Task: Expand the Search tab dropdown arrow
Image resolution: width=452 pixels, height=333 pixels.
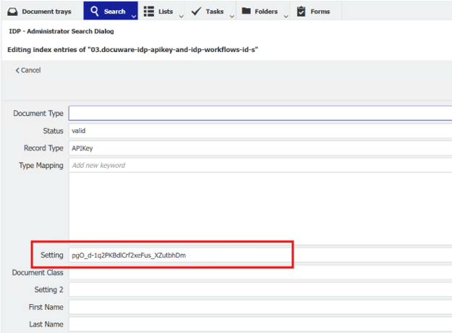Action: coord(132,15)
